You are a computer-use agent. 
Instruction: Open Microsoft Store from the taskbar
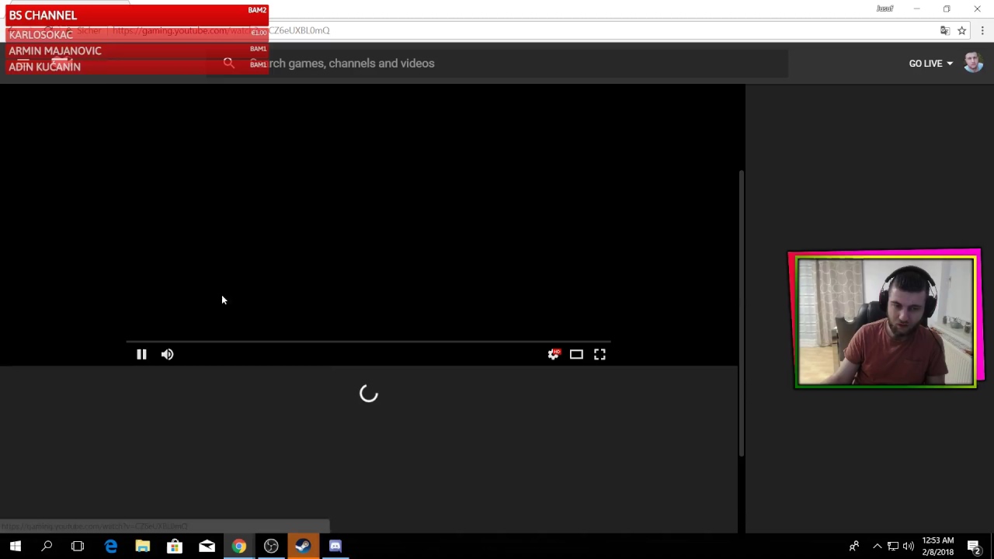[x=175, y=547]
